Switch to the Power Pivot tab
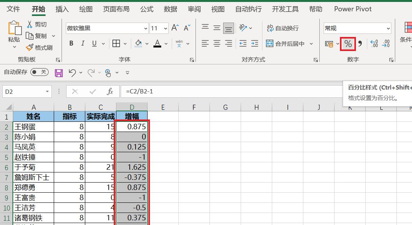Image resolution: width=412 pixels, height=225 pixels. coord(353,9)
